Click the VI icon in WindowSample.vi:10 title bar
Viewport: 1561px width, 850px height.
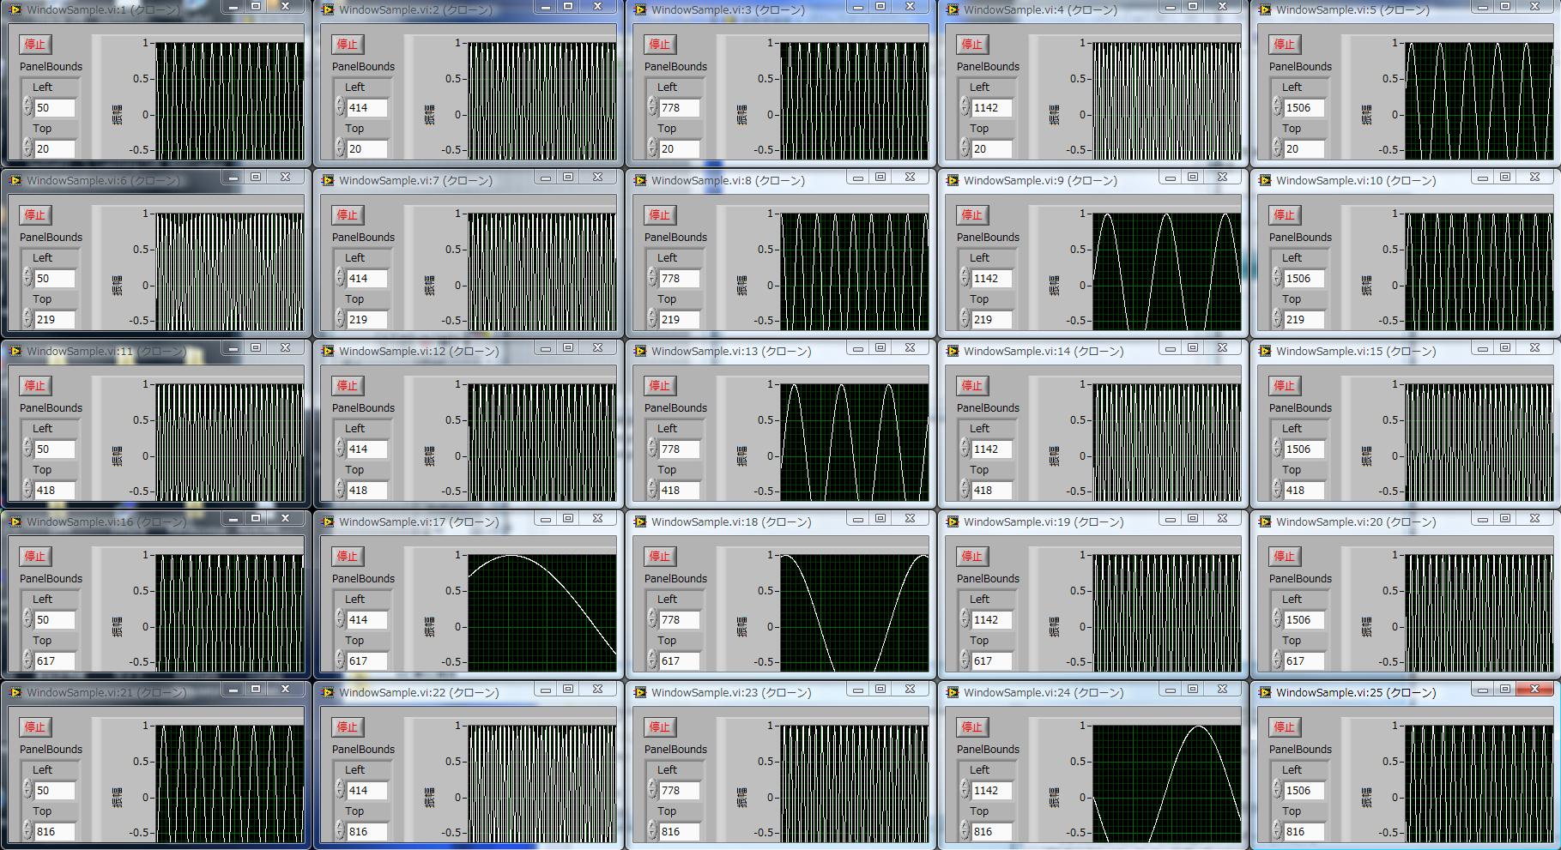[1265, 180]
